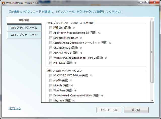Tick the ASP.NET MVC 2 checkbox
161x119 pixels.
pos(51,53)
